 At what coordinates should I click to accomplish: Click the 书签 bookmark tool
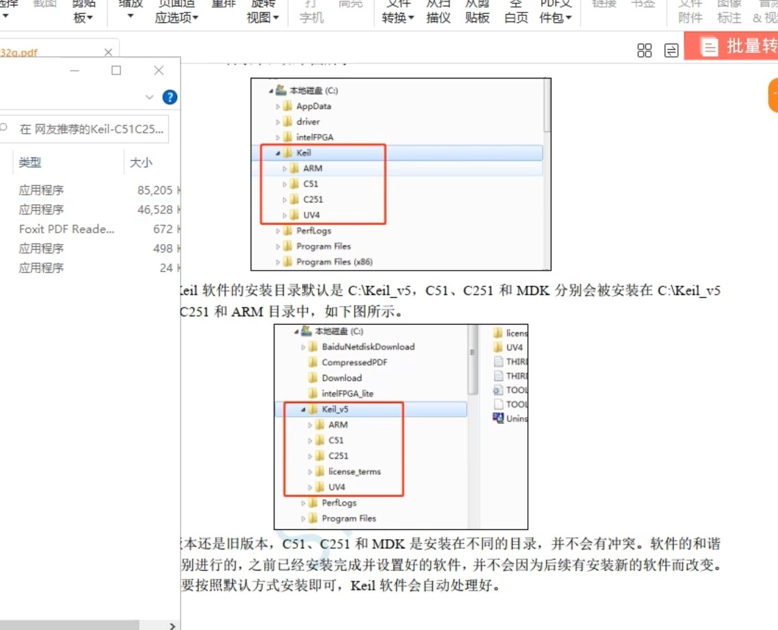[643, 4]
